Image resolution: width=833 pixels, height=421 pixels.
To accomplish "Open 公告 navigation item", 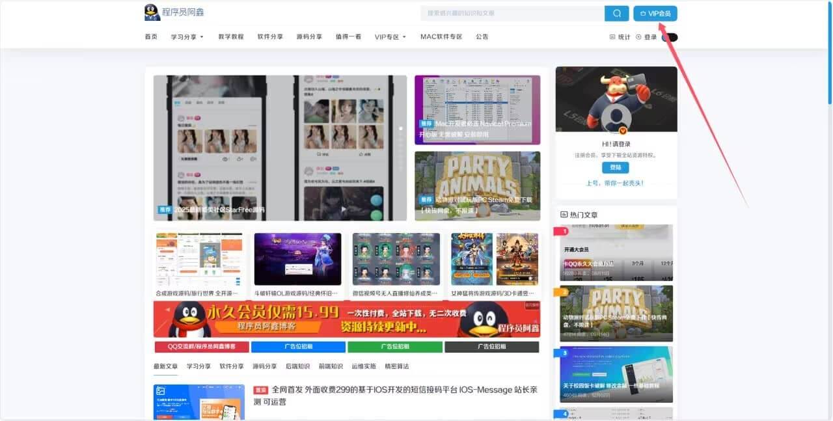I will click(482, 36).
